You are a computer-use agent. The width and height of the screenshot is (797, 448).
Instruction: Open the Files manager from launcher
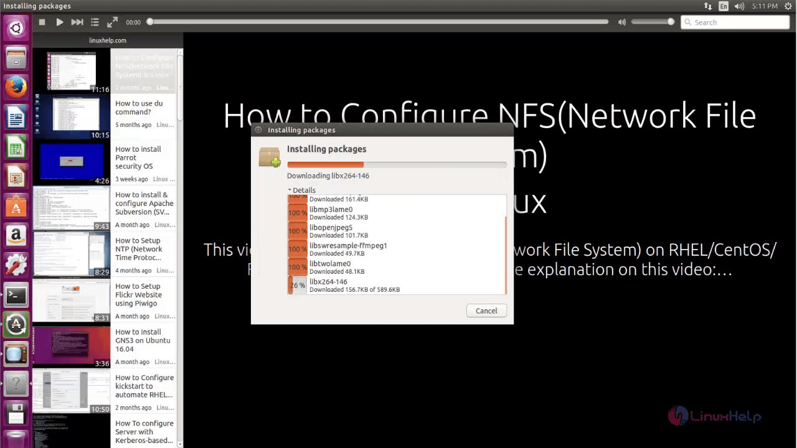(16, 58)
